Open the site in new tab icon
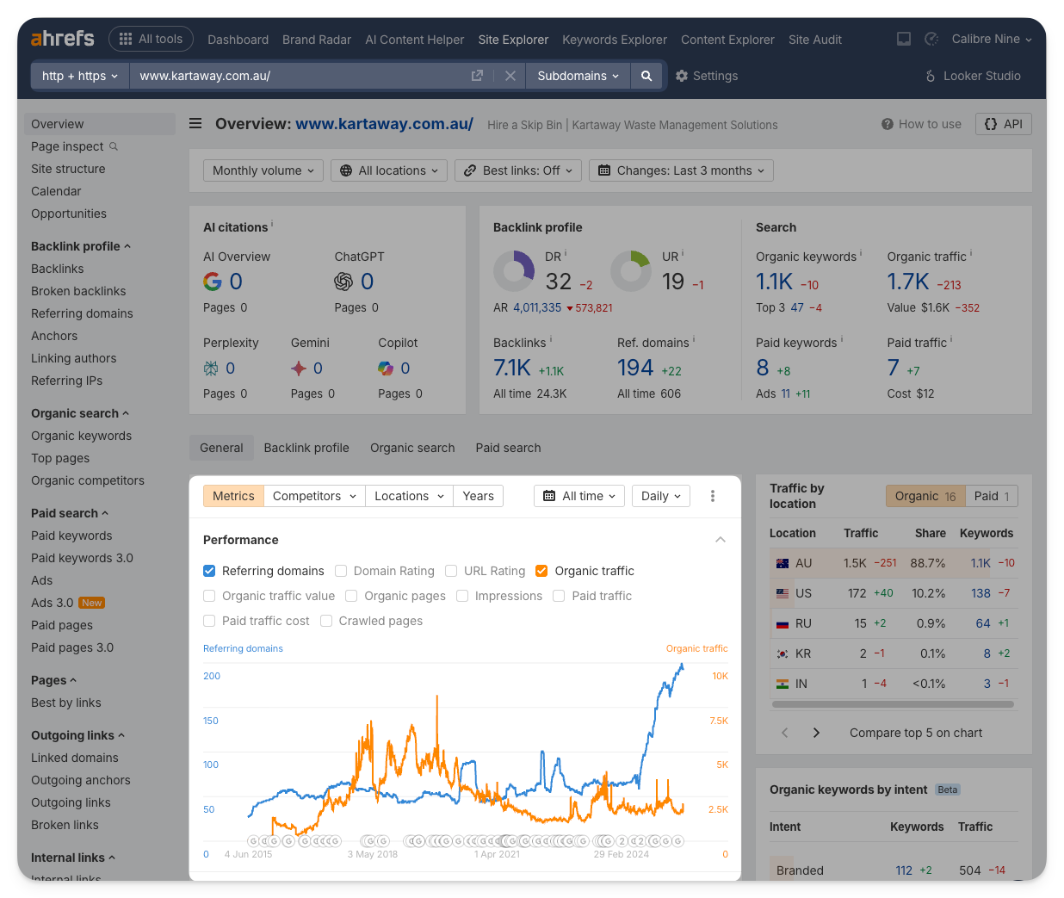The width and height of the screenshot is (1064, 898). 477,76
